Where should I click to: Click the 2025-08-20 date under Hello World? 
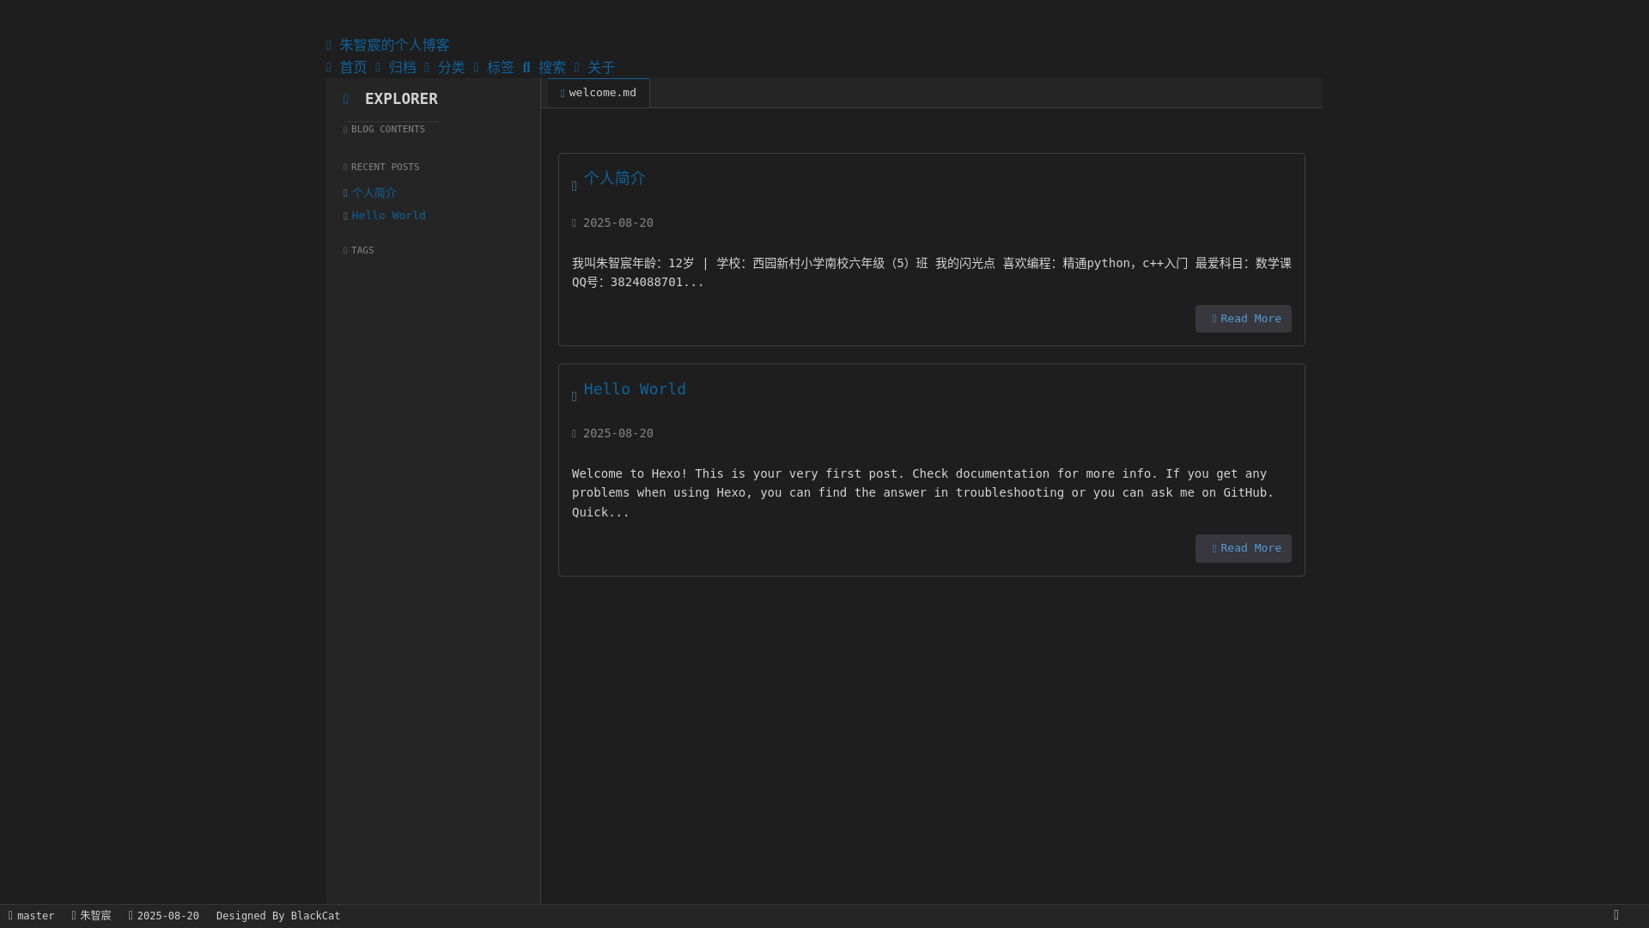pyautogui.click(x=618, y=433)
